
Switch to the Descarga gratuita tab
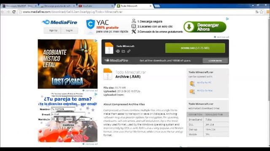(x=58, y=6)
